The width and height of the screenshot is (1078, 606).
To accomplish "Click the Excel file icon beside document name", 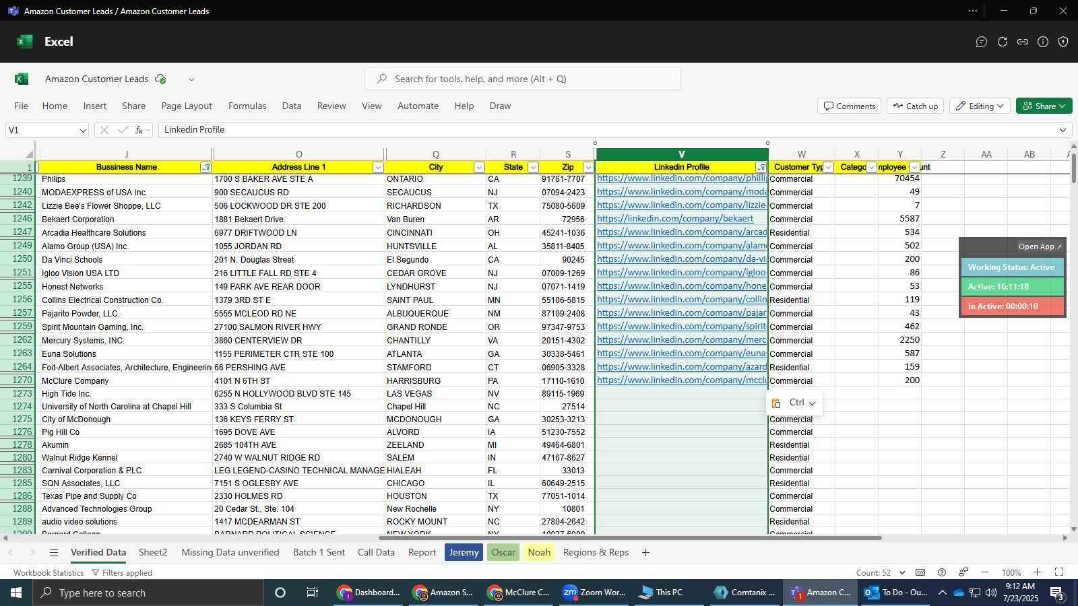I will [22, 79].
